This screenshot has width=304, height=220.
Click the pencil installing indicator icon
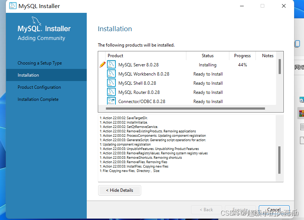coord(102,65)
